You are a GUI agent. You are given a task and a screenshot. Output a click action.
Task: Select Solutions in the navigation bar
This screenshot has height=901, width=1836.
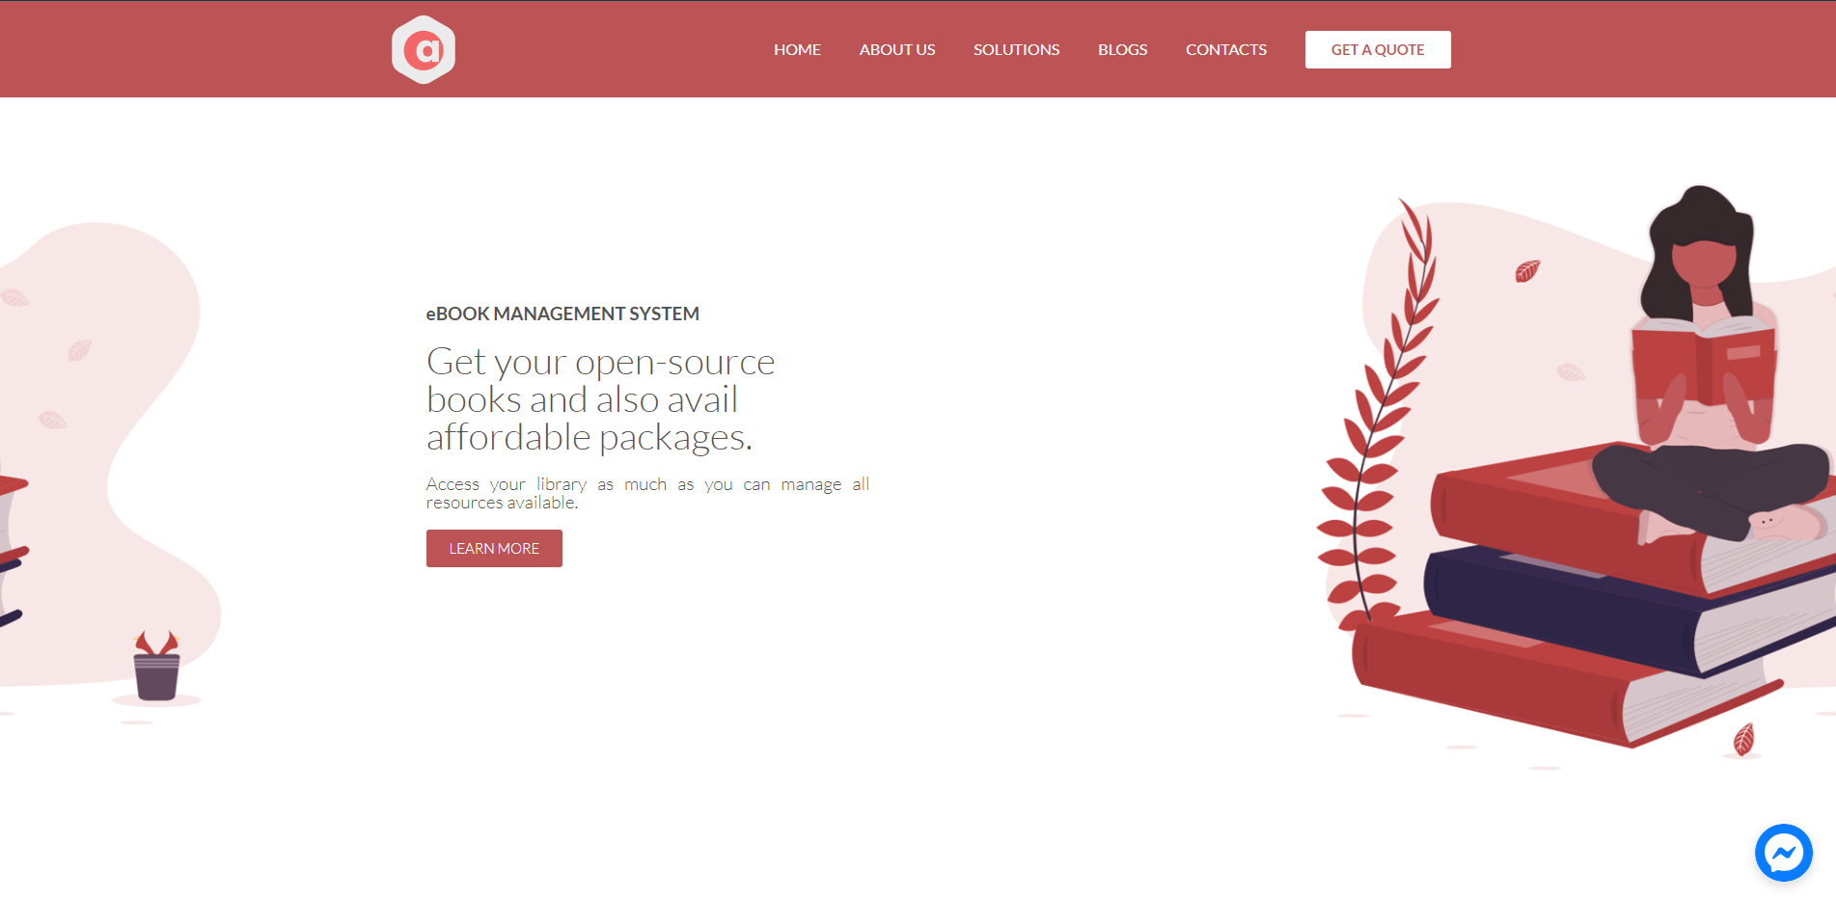tap(1016, 49)
